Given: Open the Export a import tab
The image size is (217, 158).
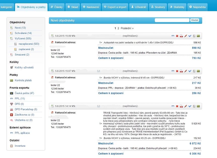Looking at the screenshot, I should pyautogui.click(x=115, y=7).
